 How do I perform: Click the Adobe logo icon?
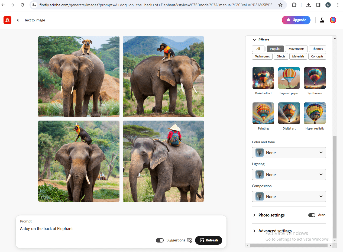pos(7,20)
